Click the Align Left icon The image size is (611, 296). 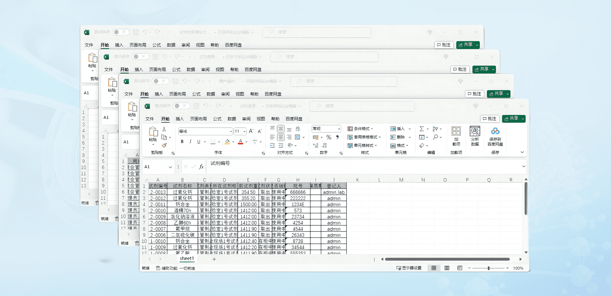[x=272, y=137]
